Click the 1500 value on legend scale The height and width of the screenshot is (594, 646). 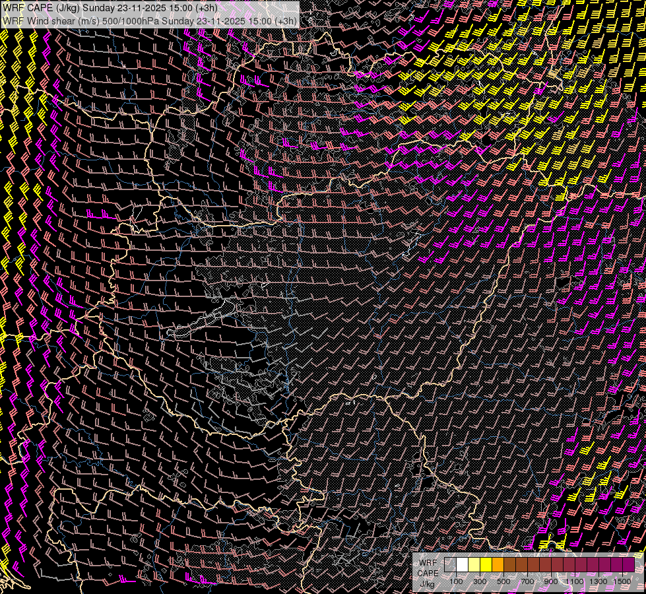(x=622, y=581)
